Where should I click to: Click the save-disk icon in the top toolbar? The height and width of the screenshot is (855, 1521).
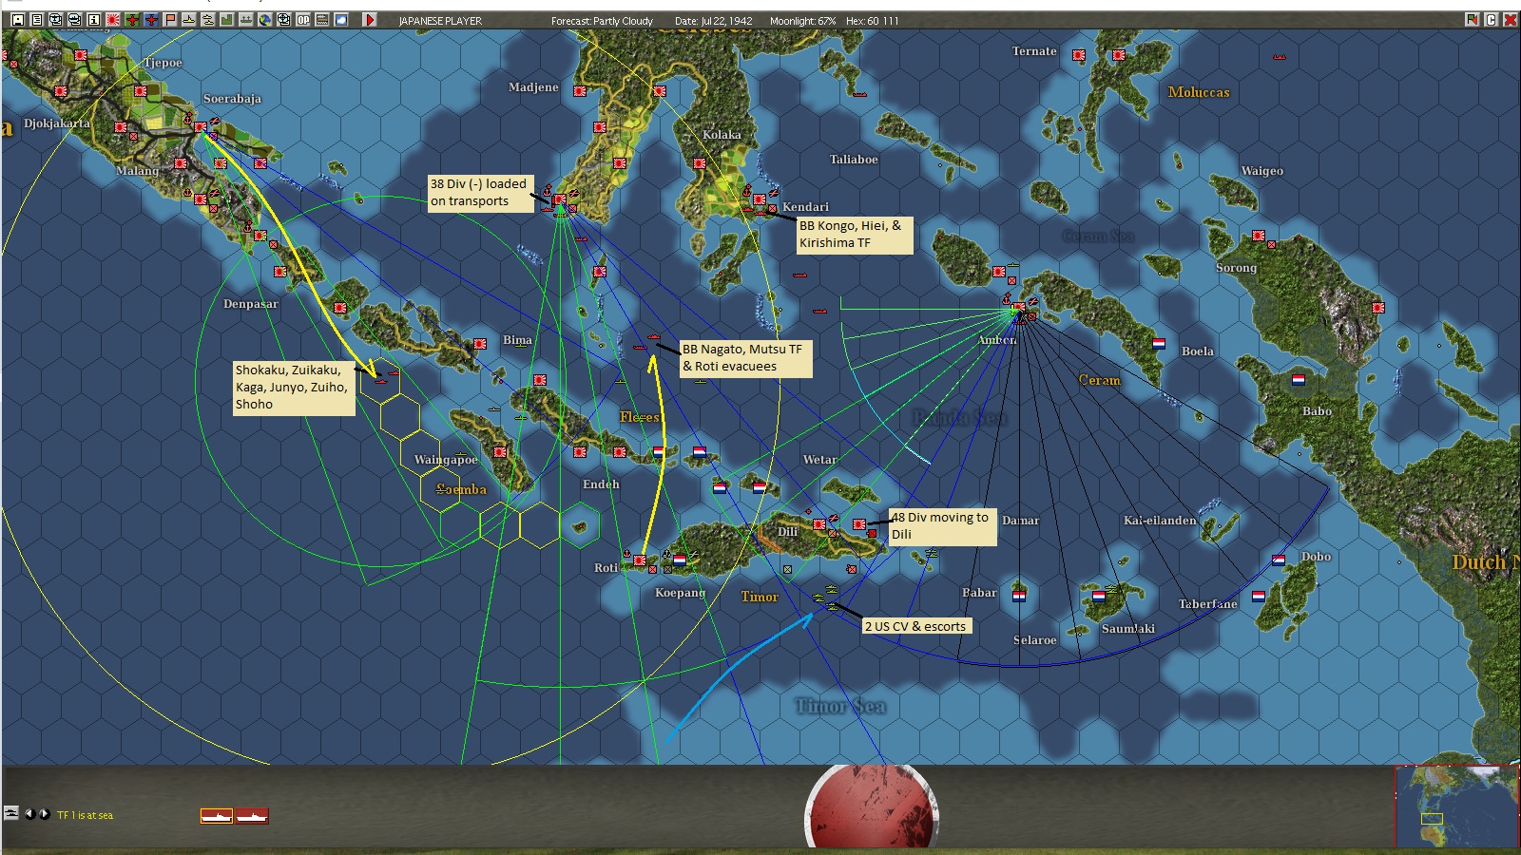pyautogui.click(x=18, y=20)
